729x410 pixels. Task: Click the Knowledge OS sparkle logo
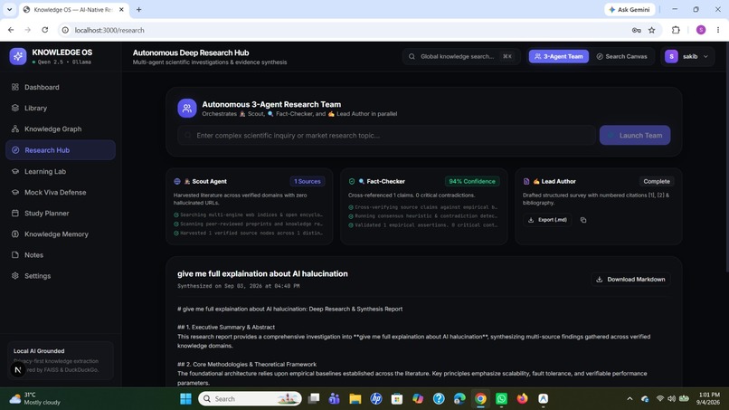click(18, 56)
